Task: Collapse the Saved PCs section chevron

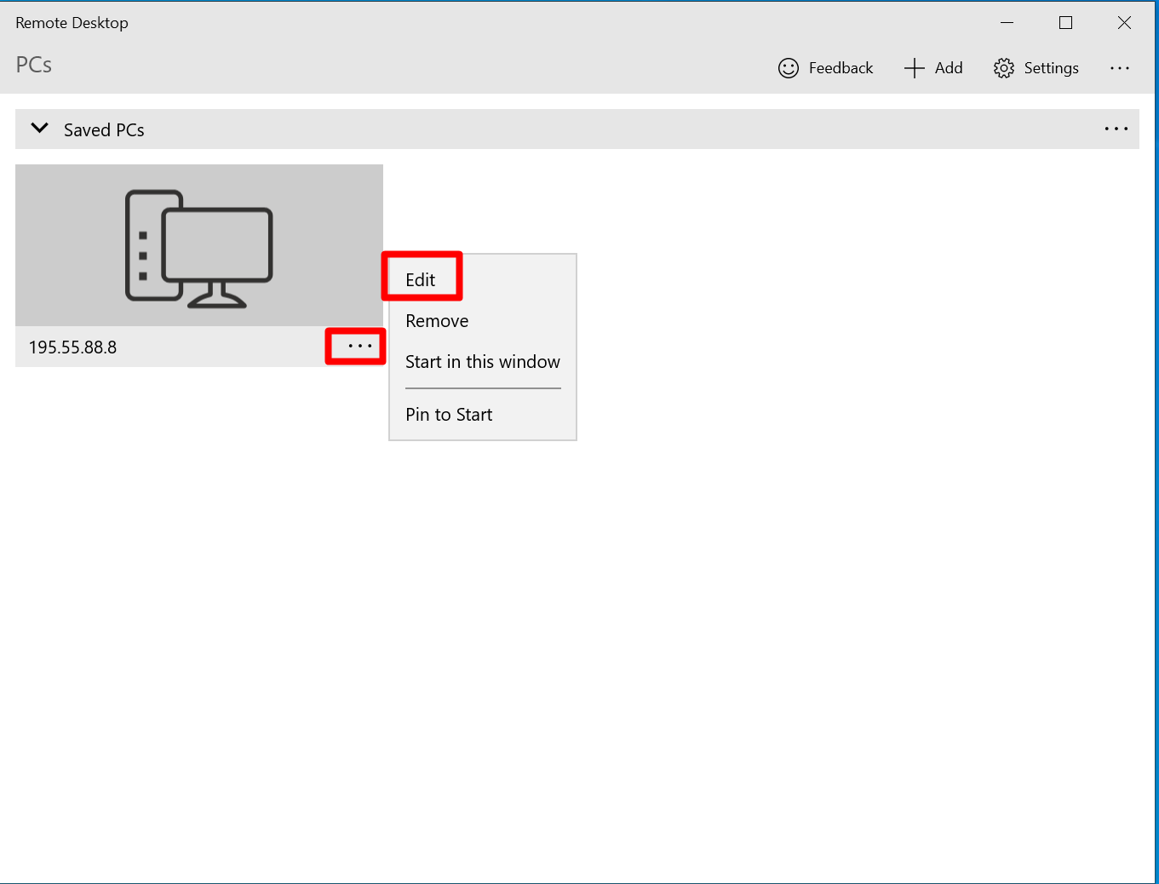Action: [39, 129]
